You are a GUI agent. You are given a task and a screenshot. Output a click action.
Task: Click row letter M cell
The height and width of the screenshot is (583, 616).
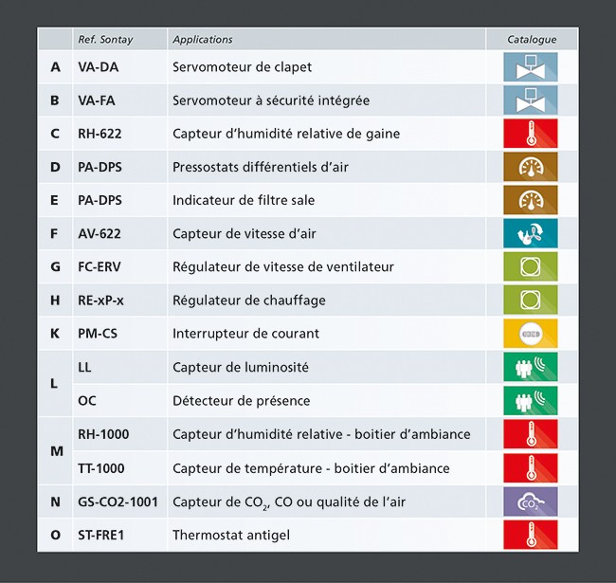pyautogui.click(x=56, y=451)
